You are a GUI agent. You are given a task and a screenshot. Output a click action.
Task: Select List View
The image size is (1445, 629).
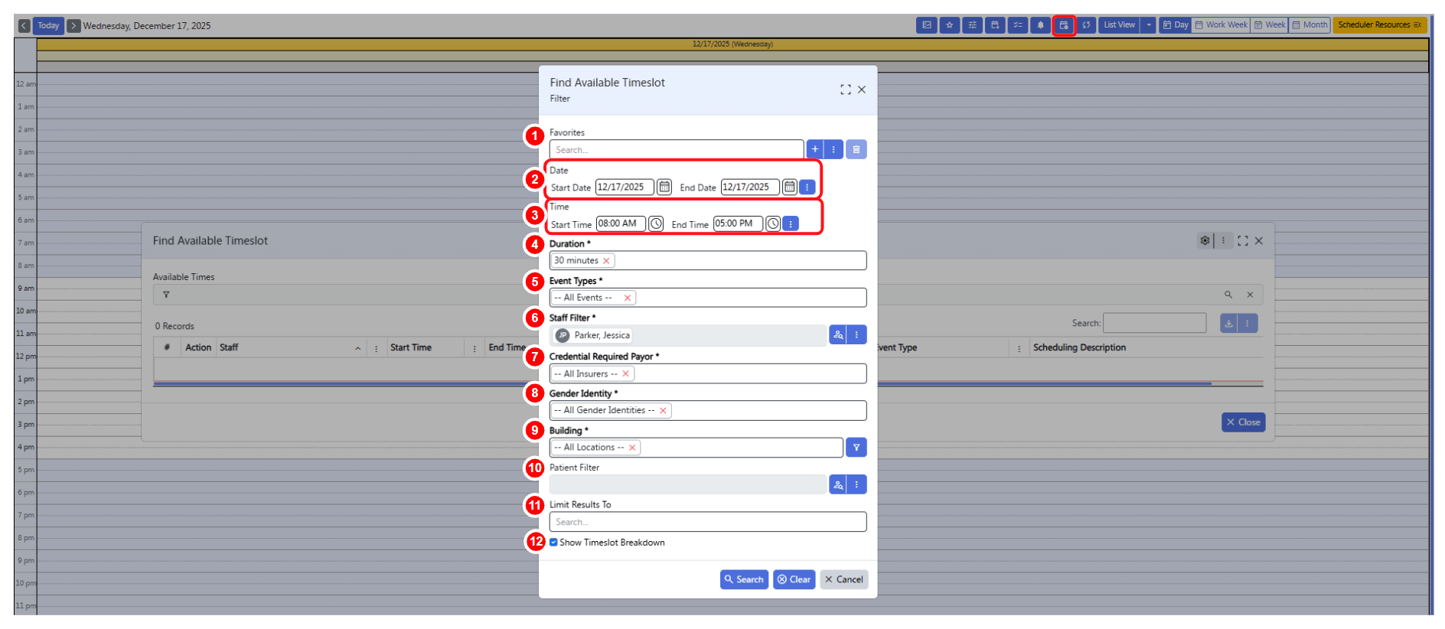1119,25
